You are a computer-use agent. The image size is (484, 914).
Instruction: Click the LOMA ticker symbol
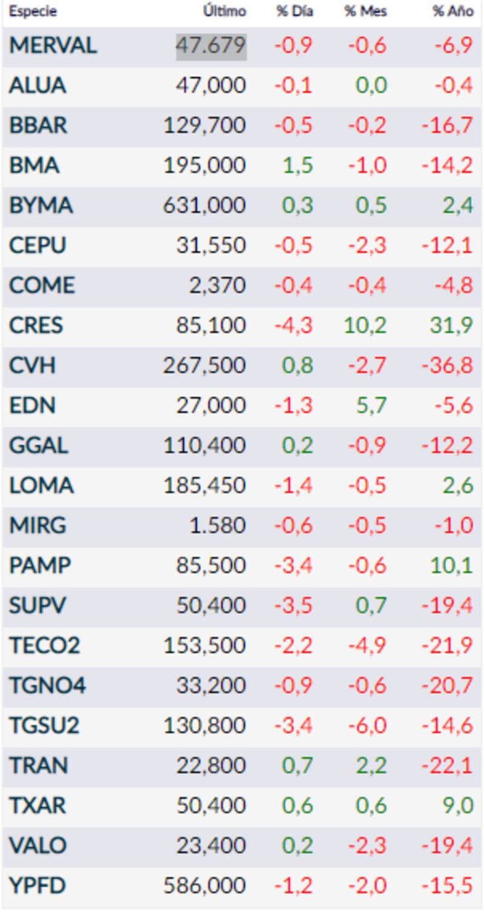pos(41,486)
